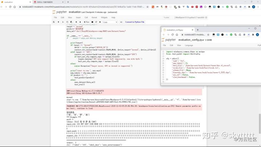Open the main browser's three-dot menu
The image size is (261, 147).
[258, 7]
